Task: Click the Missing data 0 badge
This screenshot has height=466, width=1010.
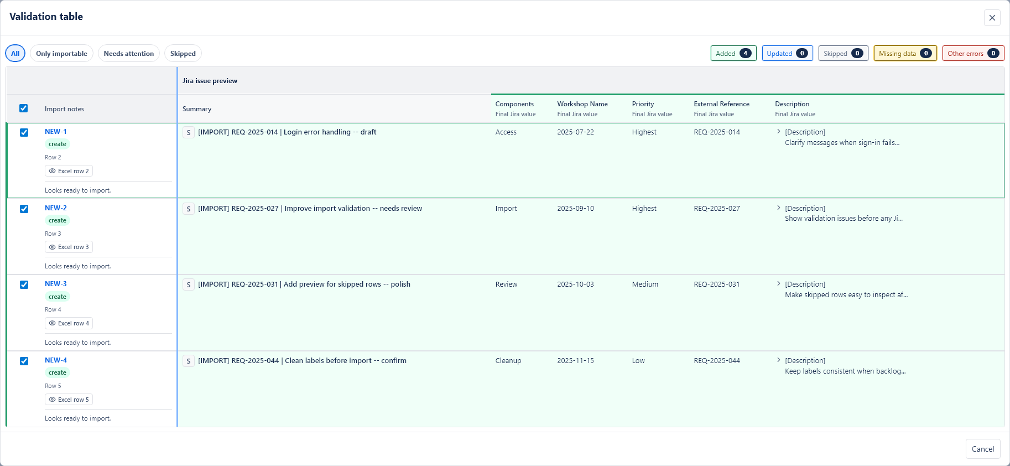Action: coord(905,53)
